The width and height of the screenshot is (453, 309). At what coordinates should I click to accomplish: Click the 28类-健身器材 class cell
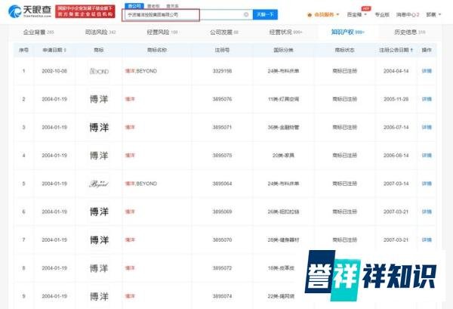[x=283, y=240]
